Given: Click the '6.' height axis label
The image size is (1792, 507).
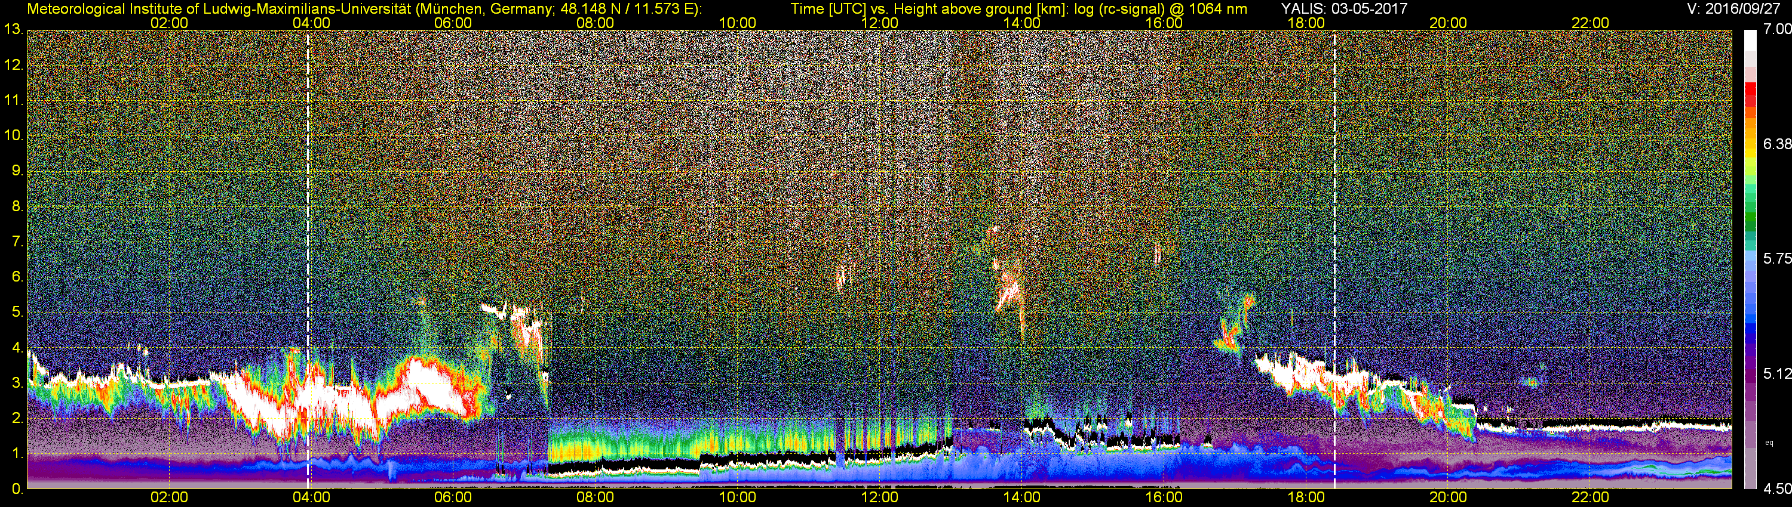Looking at the screenshot, I should (x=17, y=277).
